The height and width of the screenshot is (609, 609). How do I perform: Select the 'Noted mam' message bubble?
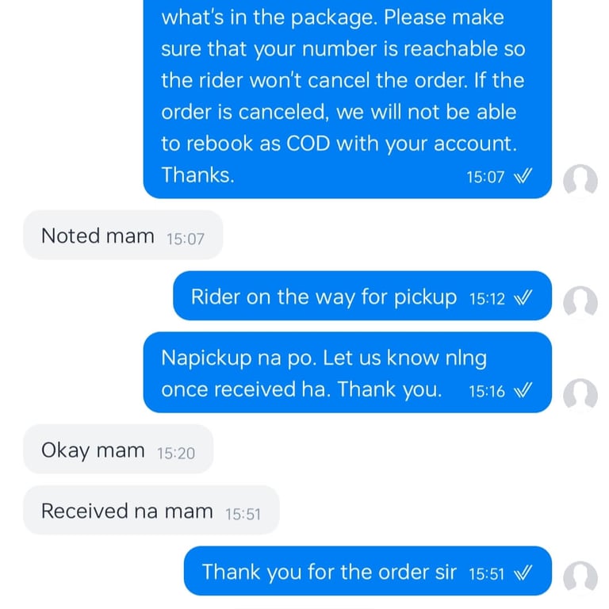click(x=123, y=235)
